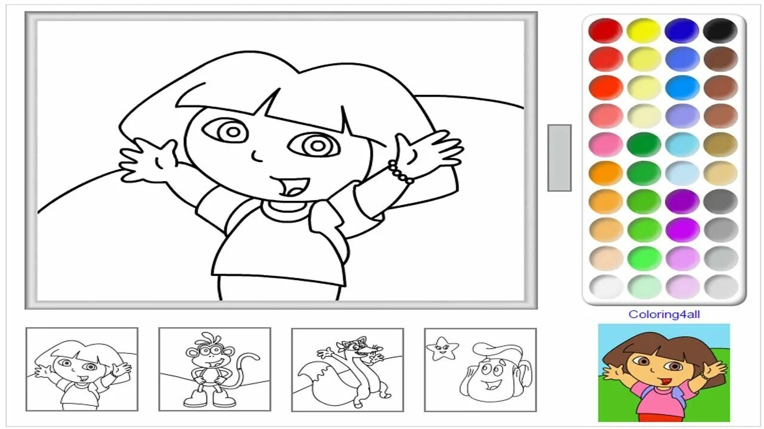Select the dark green paint color
This screenshot has height=429, width=764.
coord(643,145)
